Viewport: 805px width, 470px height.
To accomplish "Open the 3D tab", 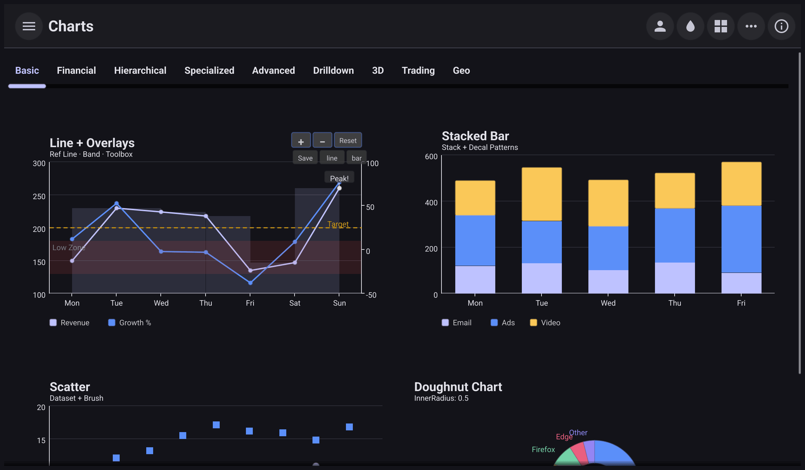I will point(378,70).
